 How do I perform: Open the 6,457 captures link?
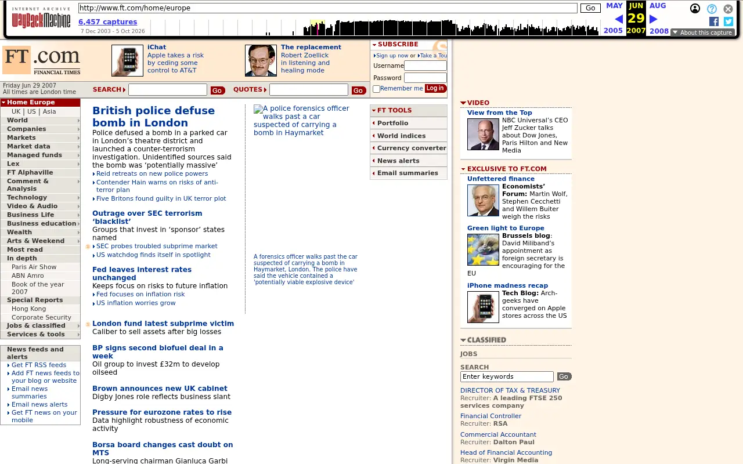point(108,22)
